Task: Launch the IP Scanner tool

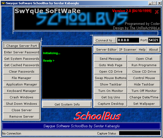Action: [x=128, y=50]
